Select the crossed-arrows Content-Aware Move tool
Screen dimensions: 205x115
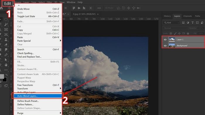click(x=6, y=34)
